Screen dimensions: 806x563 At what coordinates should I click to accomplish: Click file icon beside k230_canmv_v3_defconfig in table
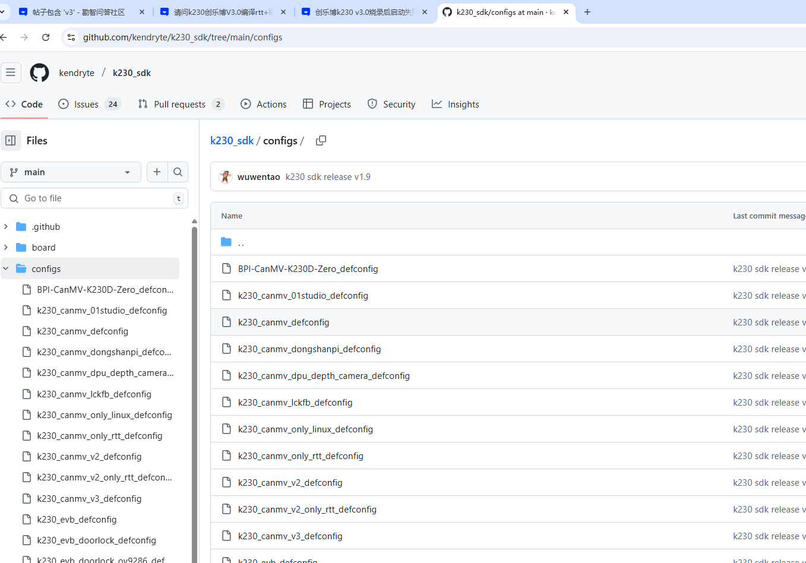click(x=226, y=536)
